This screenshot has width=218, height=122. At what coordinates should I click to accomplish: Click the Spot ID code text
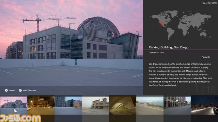click(x=210, y=3)
